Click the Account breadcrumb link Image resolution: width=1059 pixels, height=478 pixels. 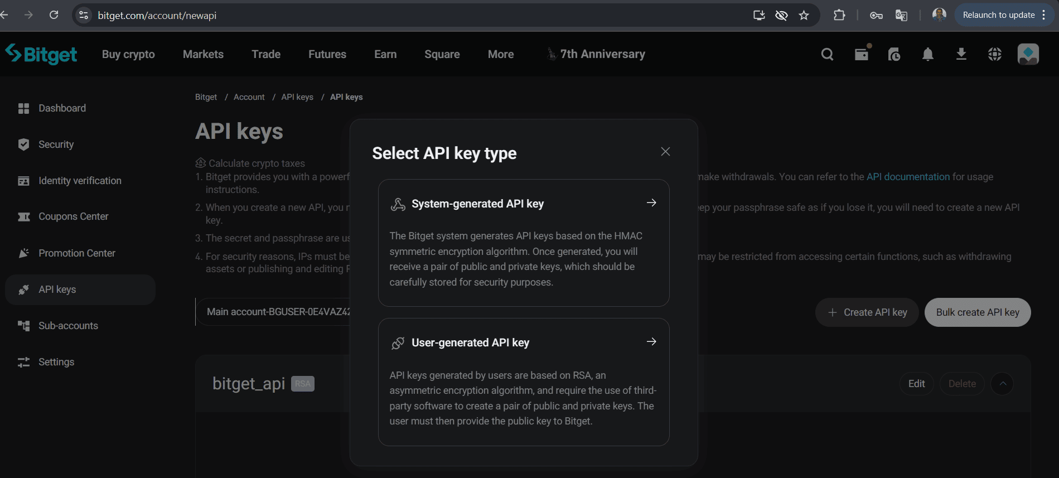click(249, 97)
